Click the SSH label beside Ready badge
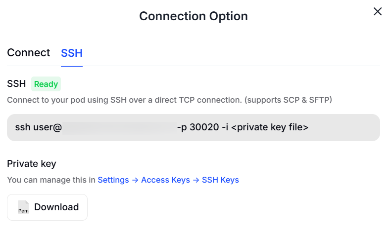The image size is (392, 232). [x=16, y=84]
